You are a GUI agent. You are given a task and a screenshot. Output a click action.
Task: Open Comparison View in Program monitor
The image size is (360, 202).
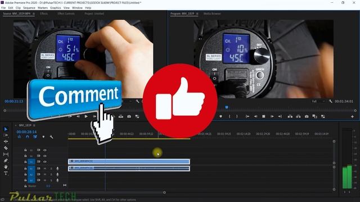(315, 117)
